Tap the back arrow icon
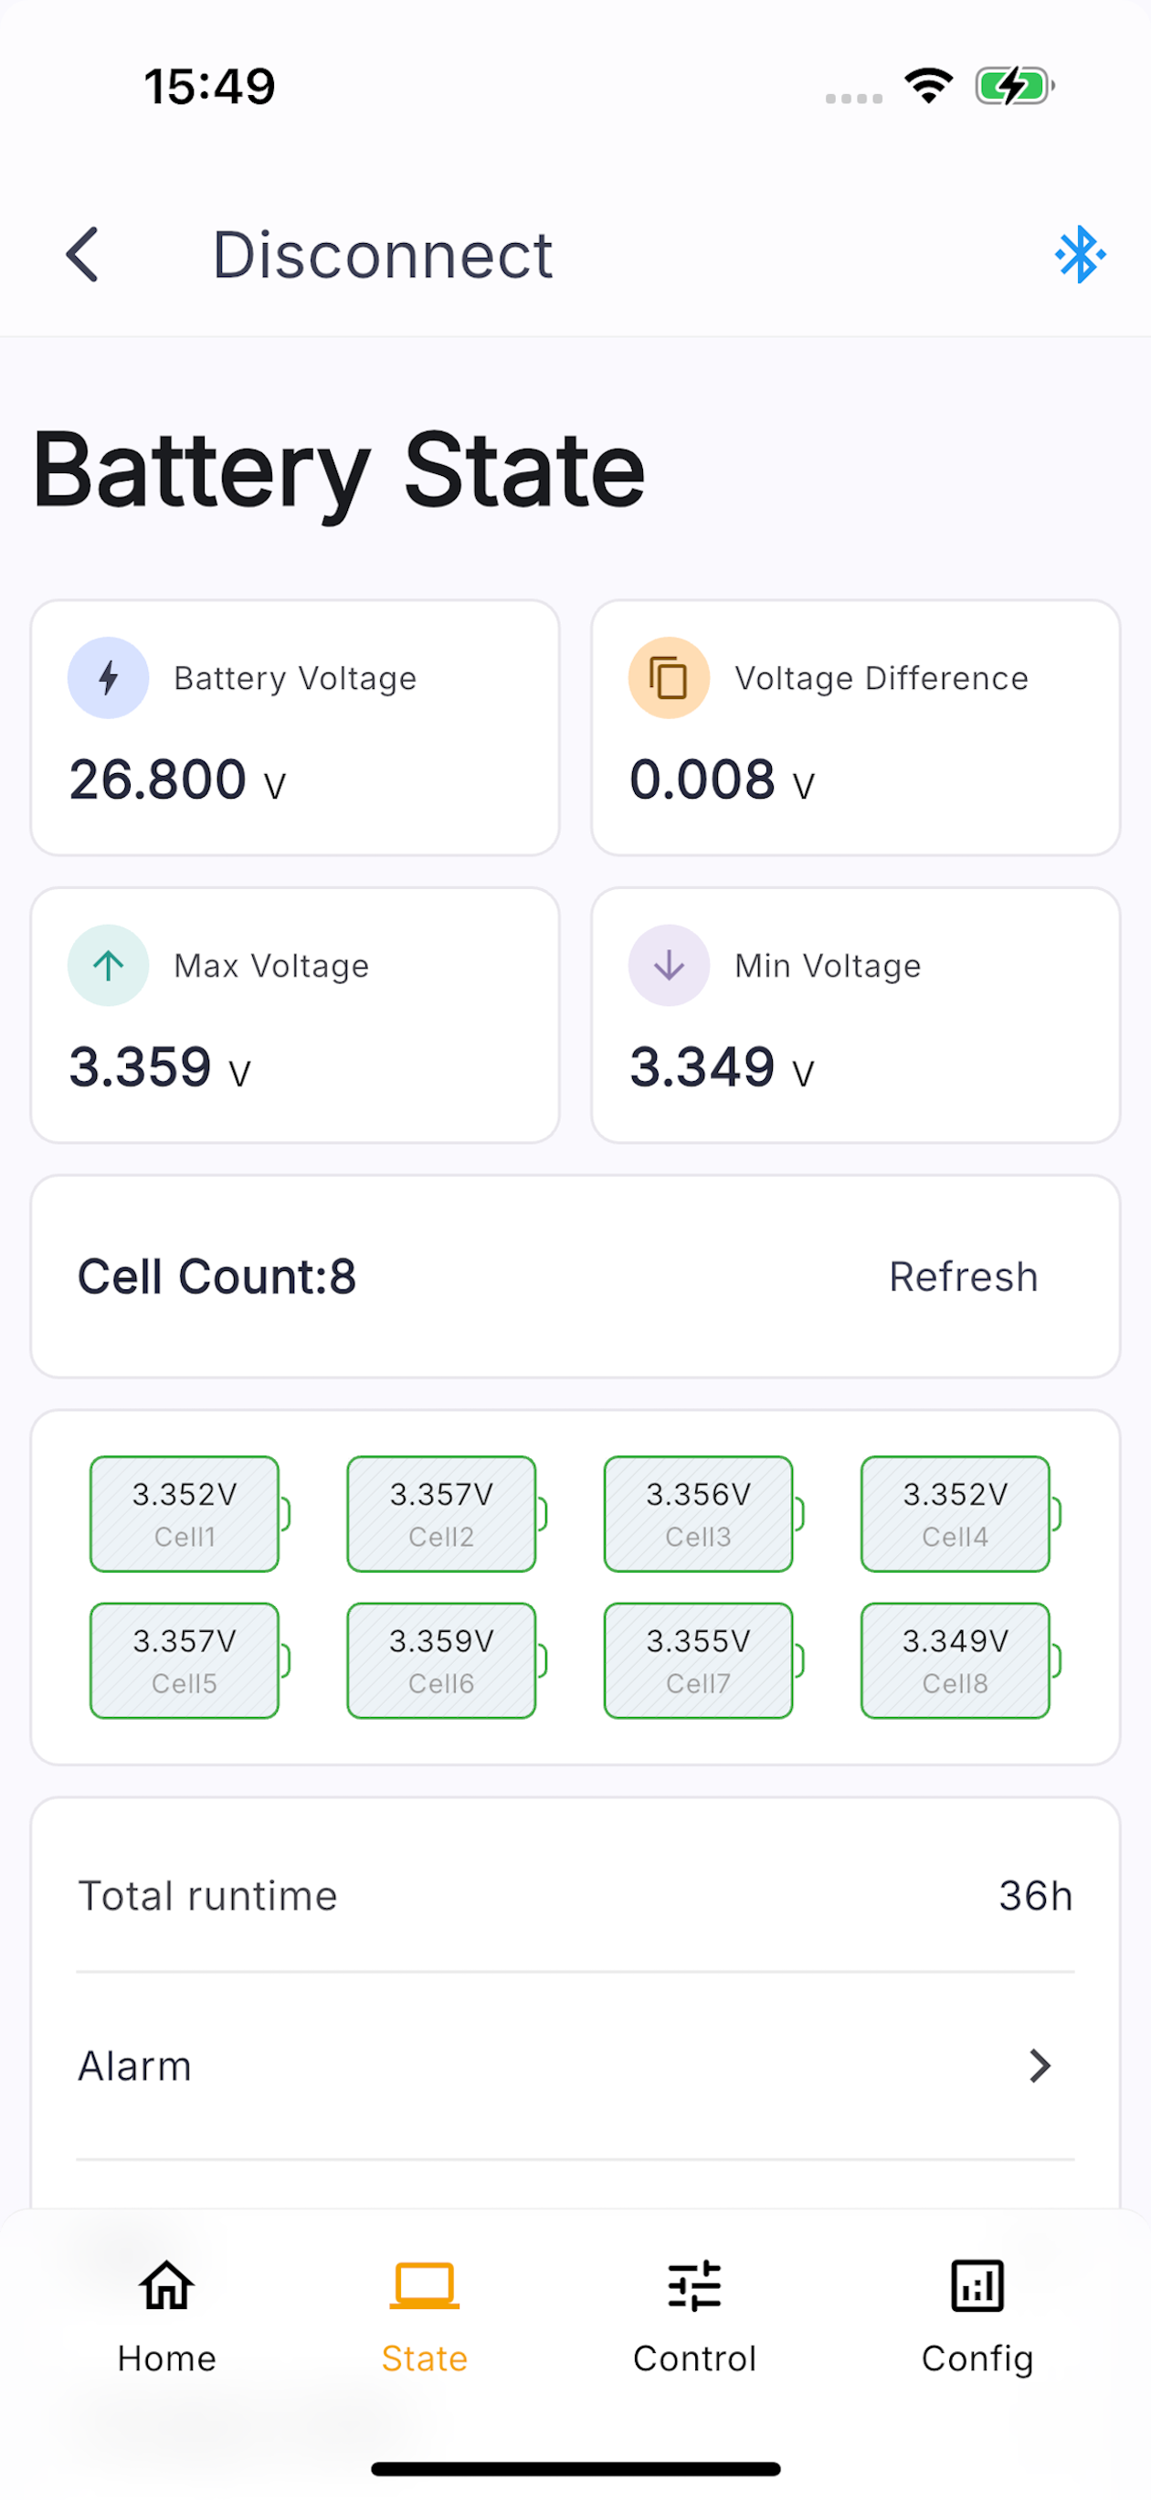1151x2500 pixels. (x=82, y=255)
